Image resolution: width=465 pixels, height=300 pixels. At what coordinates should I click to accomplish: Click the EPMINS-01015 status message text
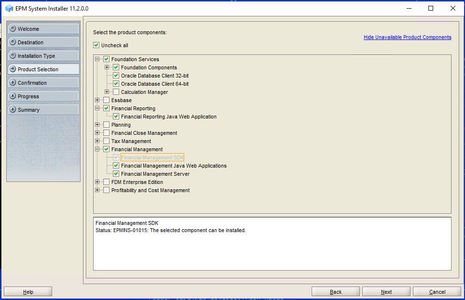(171, 230)
